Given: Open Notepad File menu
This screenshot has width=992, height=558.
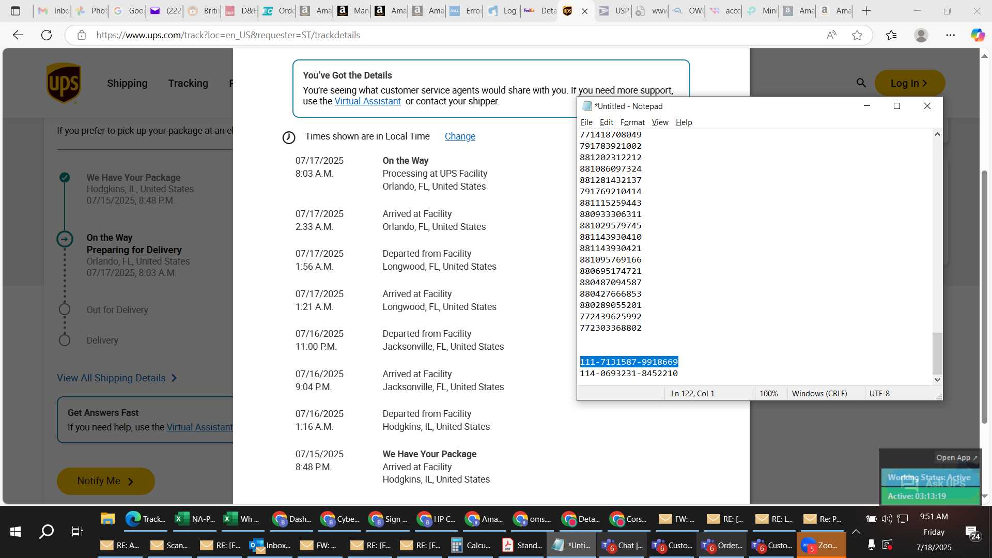Looking at the screenshot, I should [x=586, y=122].
